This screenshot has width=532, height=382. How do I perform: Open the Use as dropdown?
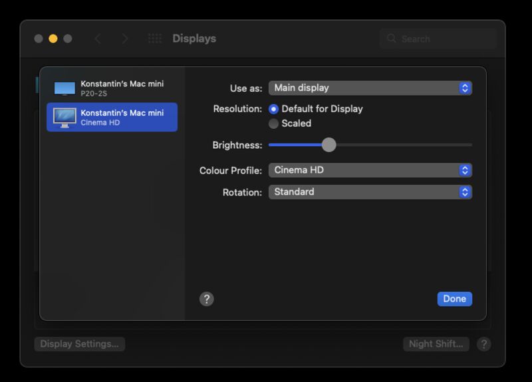370,88
